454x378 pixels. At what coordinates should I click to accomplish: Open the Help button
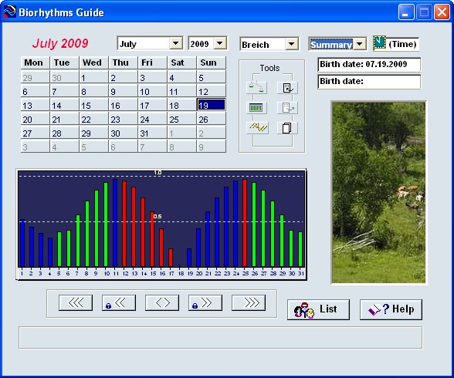pyautogui.click(x=391, y=309)
